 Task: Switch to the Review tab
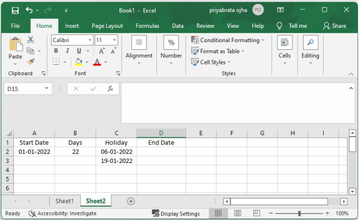(x=205, y=26)
